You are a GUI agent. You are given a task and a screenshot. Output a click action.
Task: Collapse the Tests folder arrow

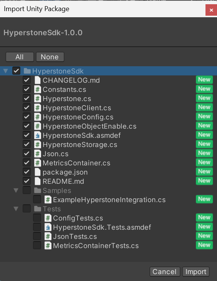16,209
